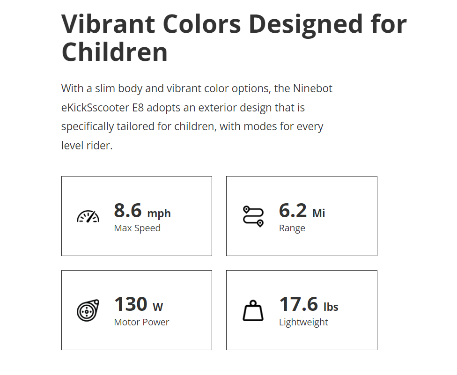The height and width of the screenshot is (375, 457).
Task: Click the 6.2 Mi value
Action: [293, 211]
